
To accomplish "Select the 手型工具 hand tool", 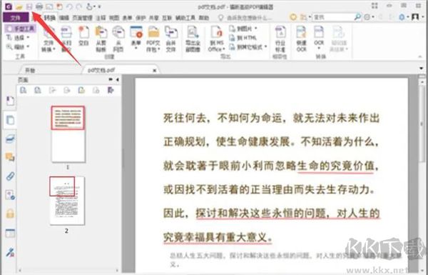I will pos(21,29).
